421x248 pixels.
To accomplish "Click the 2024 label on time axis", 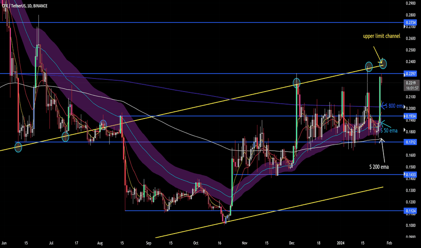I will (341, 243).
